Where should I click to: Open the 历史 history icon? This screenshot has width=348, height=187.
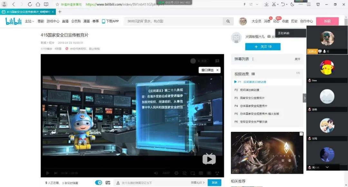click(294, 21)
